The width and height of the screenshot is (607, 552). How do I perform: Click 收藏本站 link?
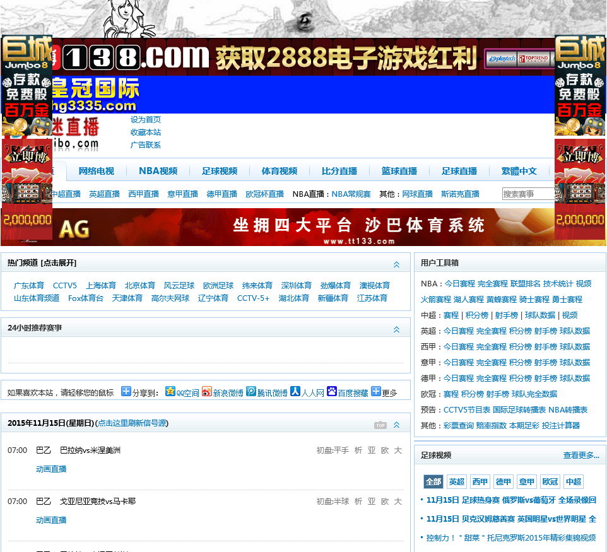tap(146, 132)
